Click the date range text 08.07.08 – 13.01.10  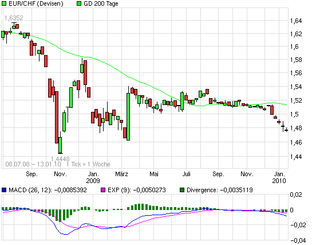pyautogui.click(x=33, y=164)
